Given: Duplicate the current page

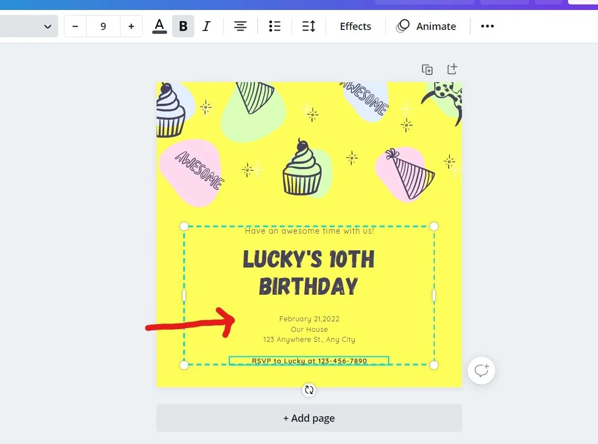Looking at the screenshot, I should coord(427,69).
